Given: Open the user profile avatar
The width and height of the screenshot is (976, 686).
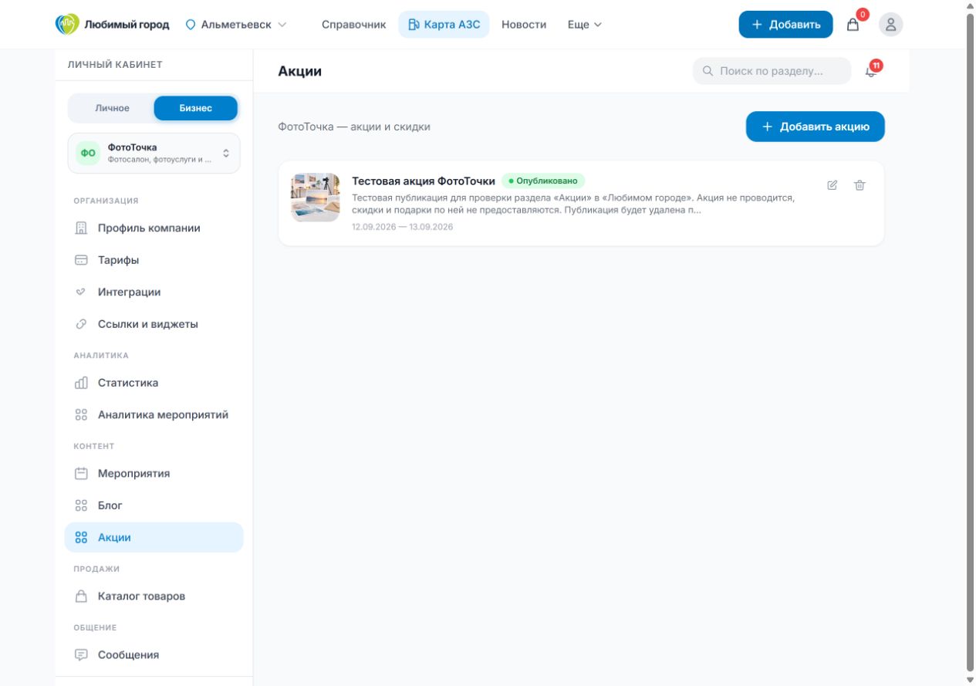Looking at the screenshot, I should point(890,25).
